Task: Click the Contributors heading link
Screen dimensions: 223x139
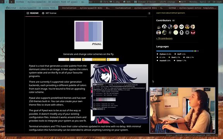Action: pyautogui.click(x=163, y=20)
